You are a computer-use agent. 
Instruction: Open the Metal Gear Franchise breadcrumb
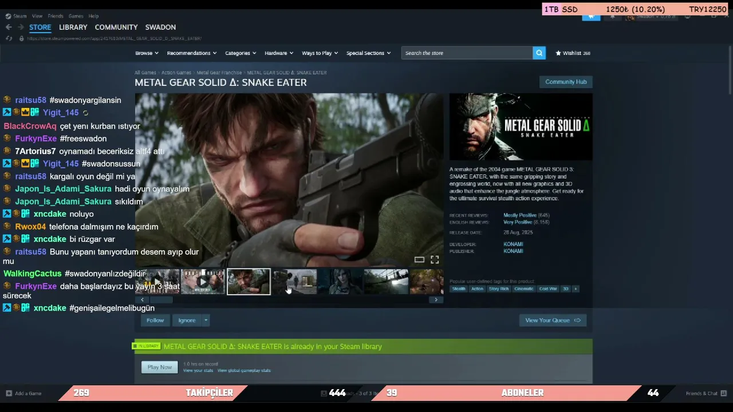pyautogui.click(x=219, y=73)
